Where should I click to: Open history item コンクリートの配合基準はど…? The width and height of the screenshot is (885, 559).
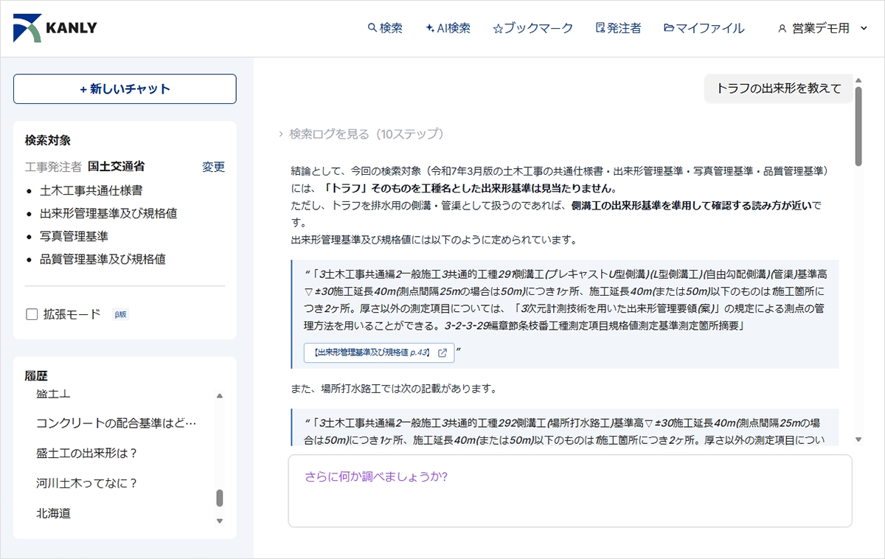click(x=117, y=423)
